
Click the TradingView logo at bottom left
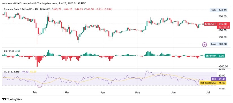click(x=12, y=99)
